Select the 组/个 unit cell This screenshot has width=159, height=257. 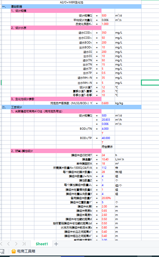click(128, 185)
